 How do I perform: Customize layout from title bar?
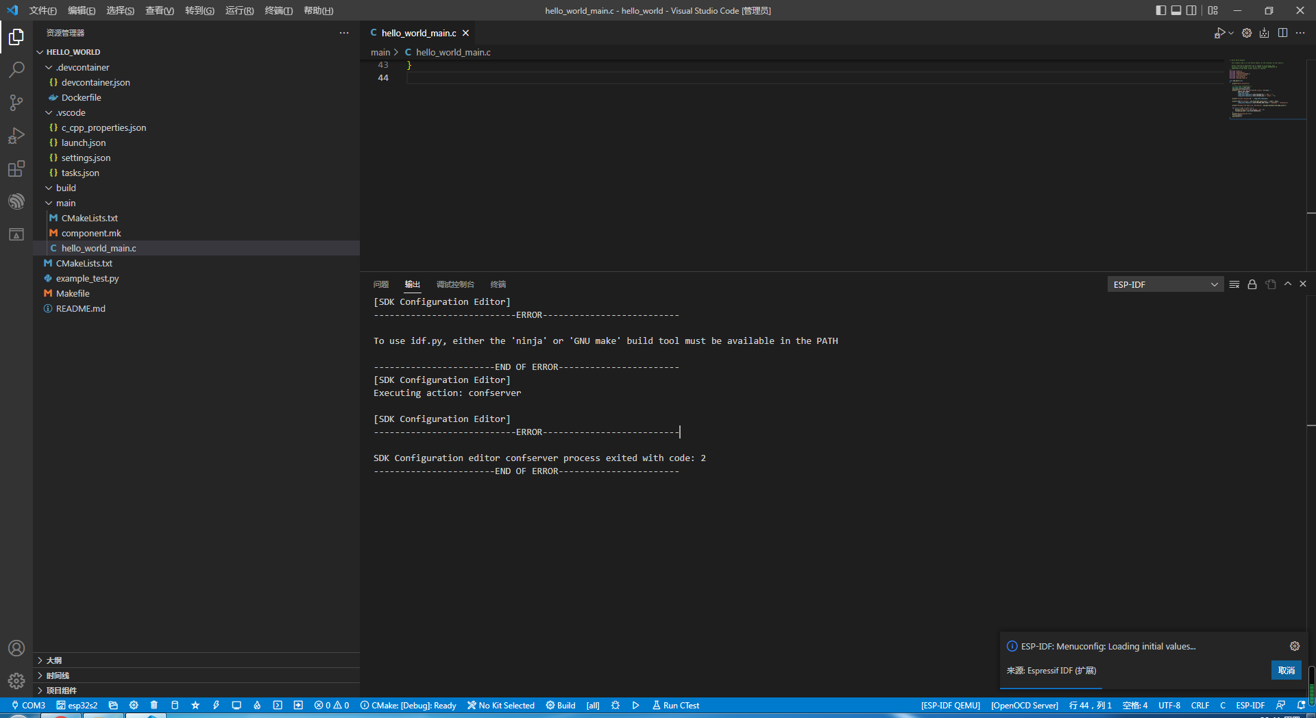pos(1213,10)
